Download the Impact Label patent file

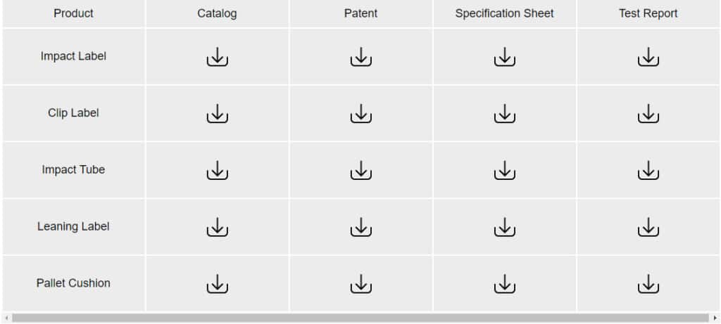coord(361,56)
